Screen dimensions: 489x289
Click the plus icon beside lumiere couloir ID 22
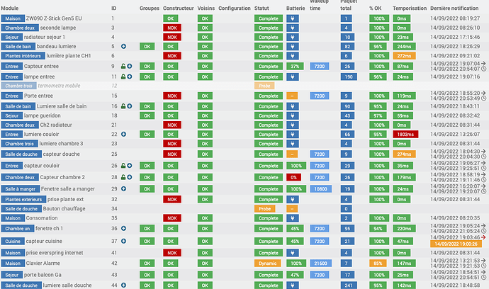[x=124, y=135]
